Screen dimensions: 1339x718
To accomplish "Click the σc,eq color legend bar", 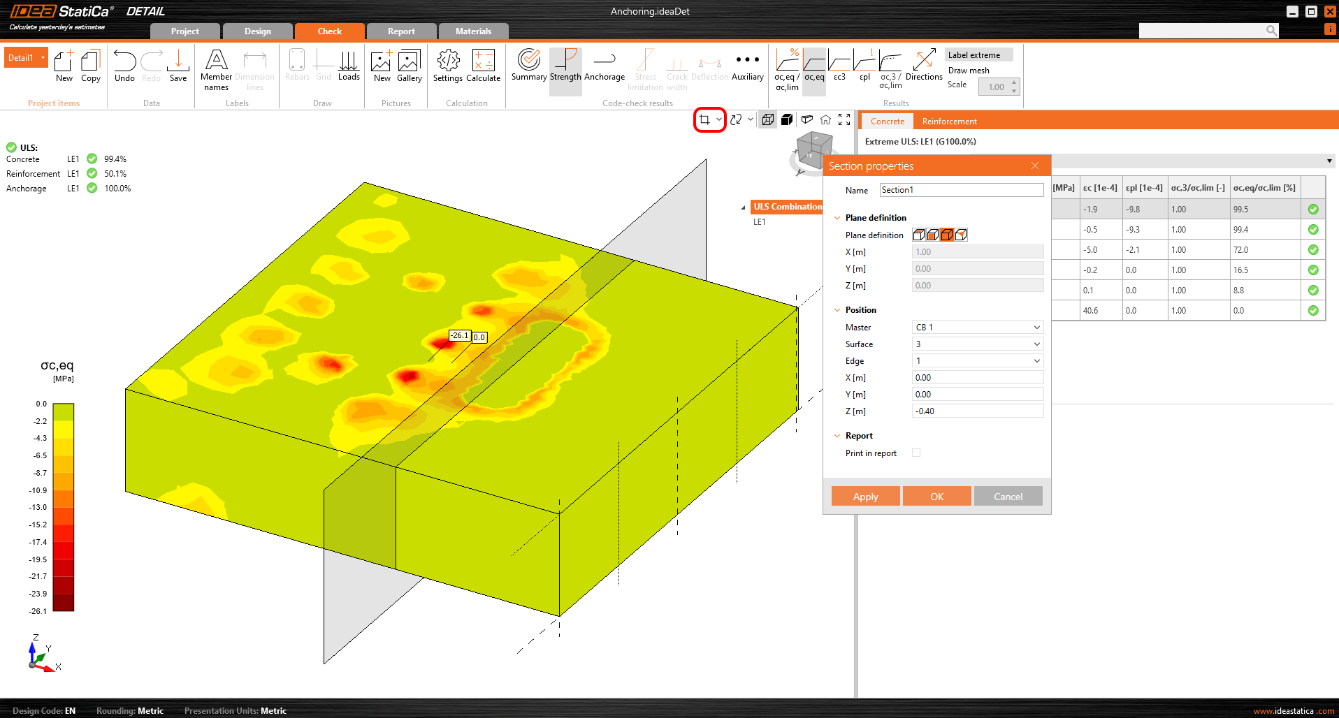I will pyautogui.click(x=64, y=507).
